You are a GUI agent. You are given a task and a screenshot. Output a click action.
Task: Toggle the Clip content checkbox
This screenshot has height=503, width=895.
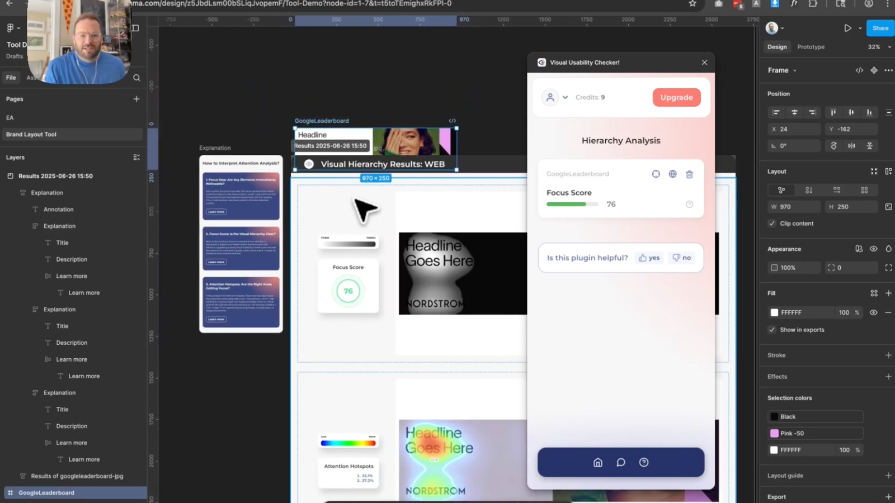(x=772, y=224)
